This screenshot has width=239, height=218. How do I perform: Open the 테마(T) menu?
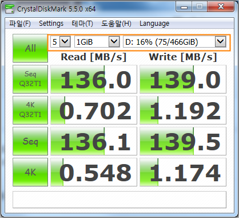(x=82, y=24)
